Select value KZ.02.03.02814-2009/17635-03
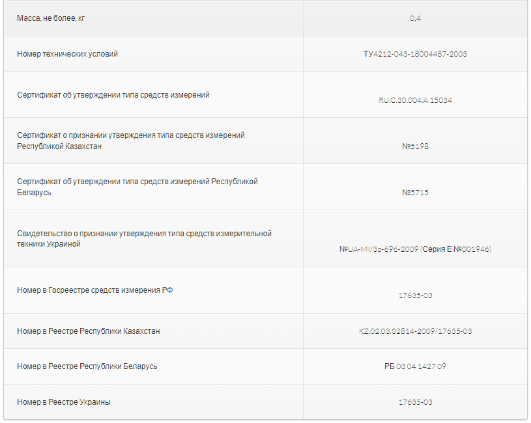This screenshot has width=531, height=423. [x=415, y=331]
